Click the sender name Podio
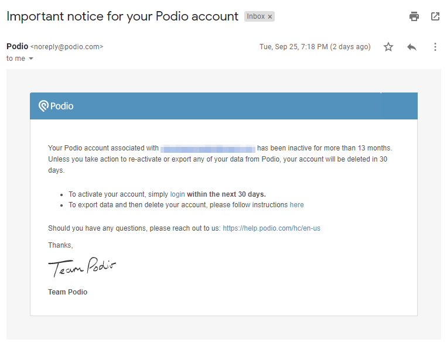 pos(17,47)
